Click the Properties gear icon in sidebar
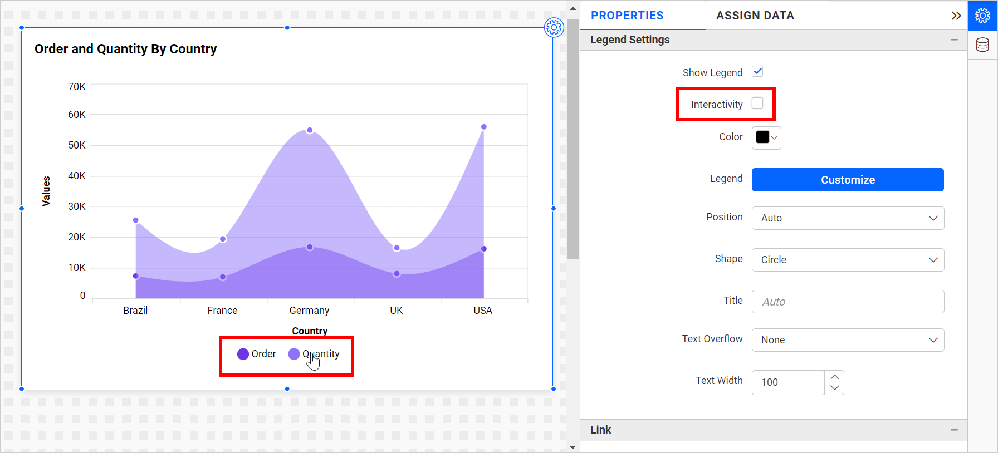This screenshot has height=453, width=998. coord(982,16)
